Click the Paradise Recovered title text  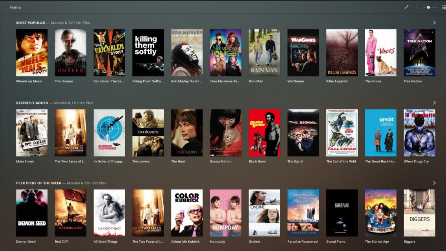pos(302,242)
